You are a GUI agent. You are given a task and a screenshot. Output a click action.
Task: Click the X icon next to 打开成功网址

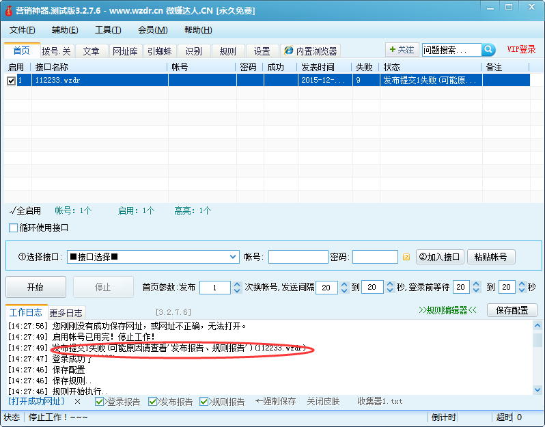[77, 402]
